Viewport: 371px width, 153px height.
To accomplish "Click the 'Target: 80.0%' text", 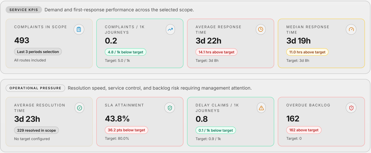I will [x=117, y=139].
